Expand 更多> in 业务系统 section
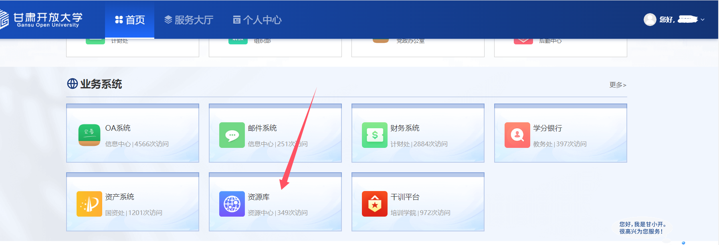719x245 pixels. coord(618,85)
